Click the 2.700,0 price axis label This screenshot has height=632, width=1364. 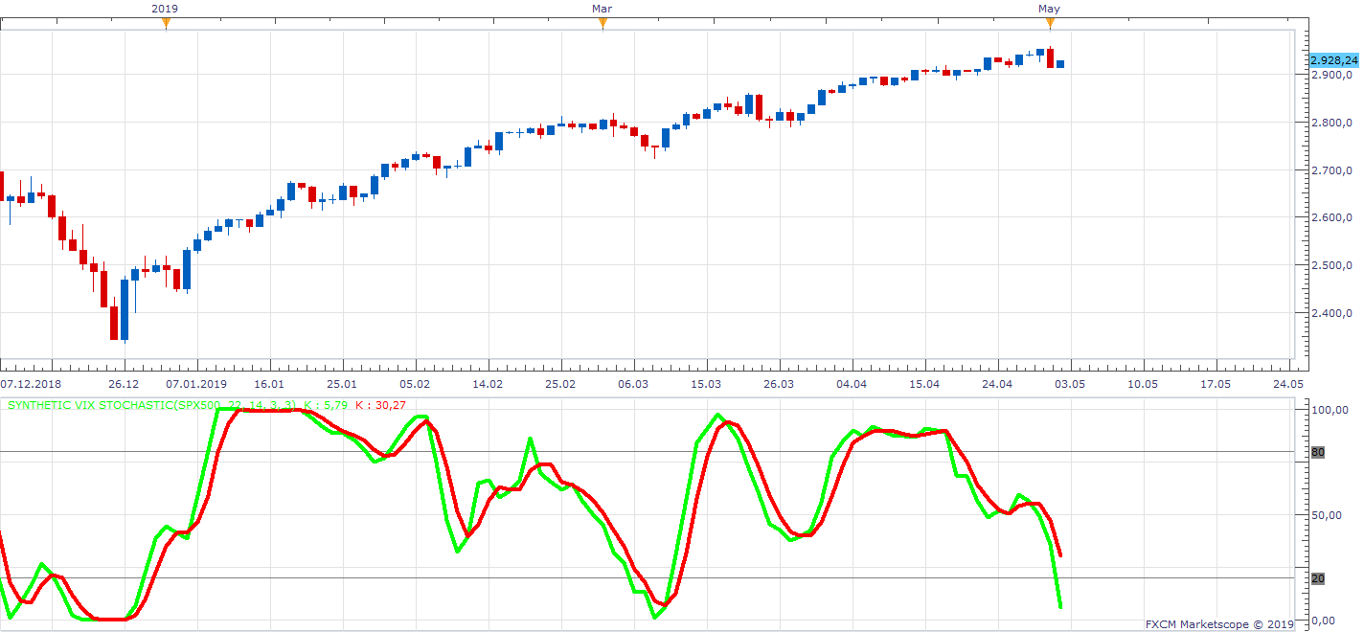[1332, 170]
